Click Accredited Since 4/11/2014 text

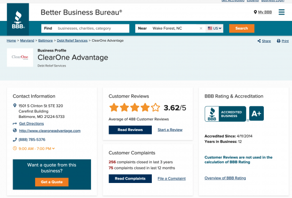pos(229,136)
